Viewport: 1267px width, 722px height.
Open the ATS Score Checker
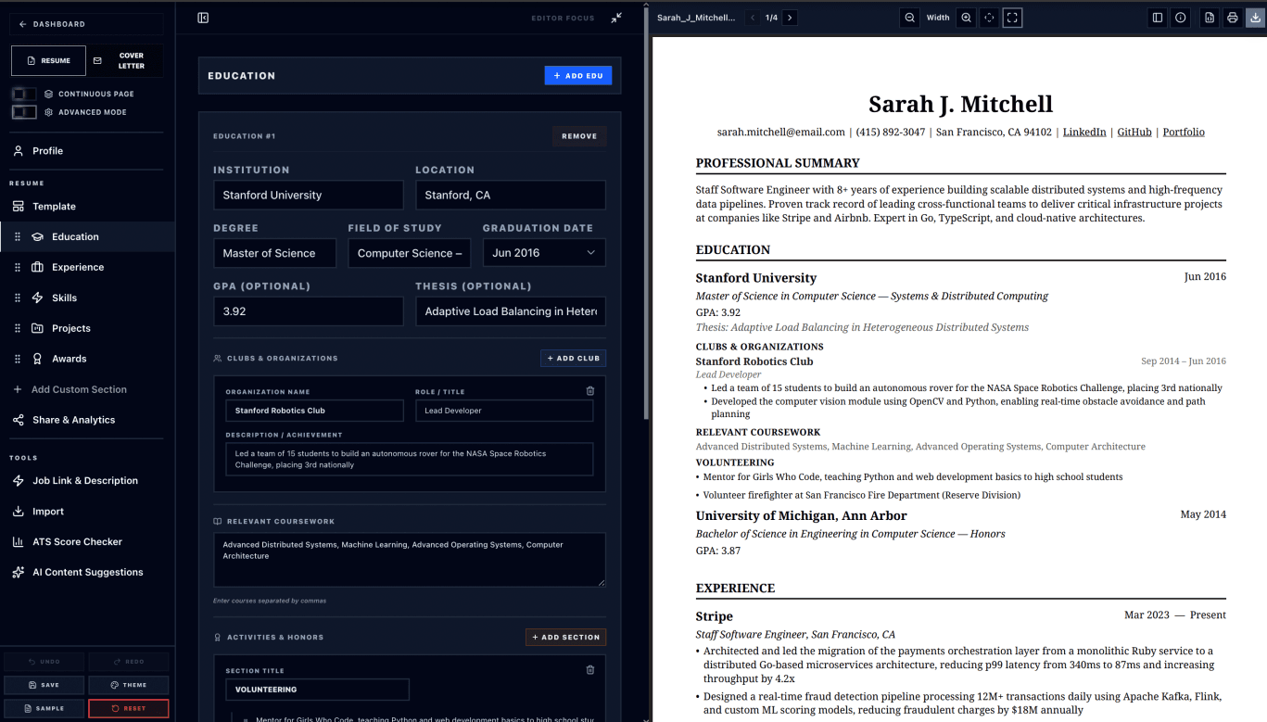pyautogui.click(x=77, y=541)
